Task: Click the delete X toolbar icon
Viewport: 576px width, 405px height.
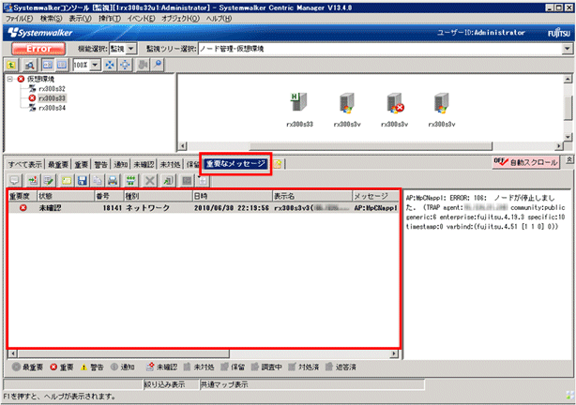Action: pyautogui.click(x=149, y=181)
